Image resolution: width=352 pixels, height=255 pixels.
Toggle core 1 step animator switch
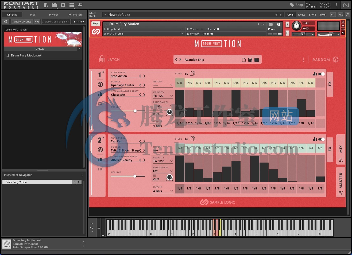point(322,74)
